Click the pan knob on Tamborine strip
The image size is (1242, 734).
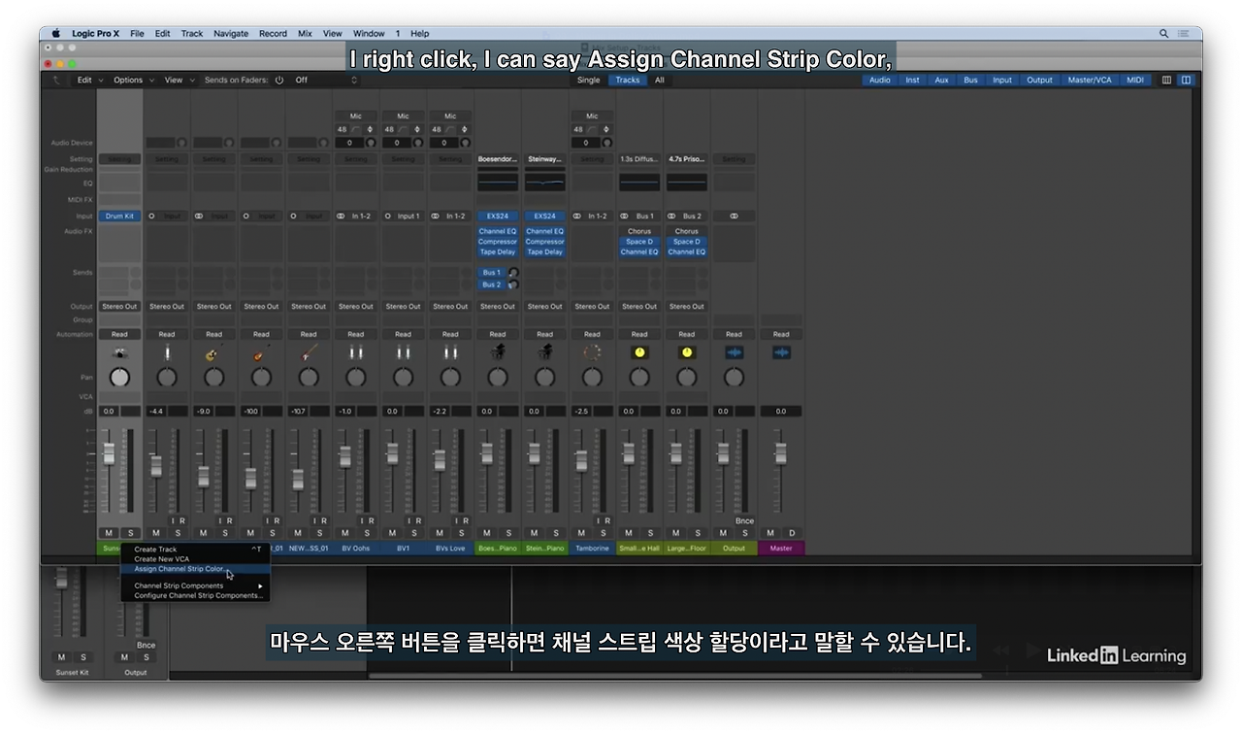click(x=592, y=377)
